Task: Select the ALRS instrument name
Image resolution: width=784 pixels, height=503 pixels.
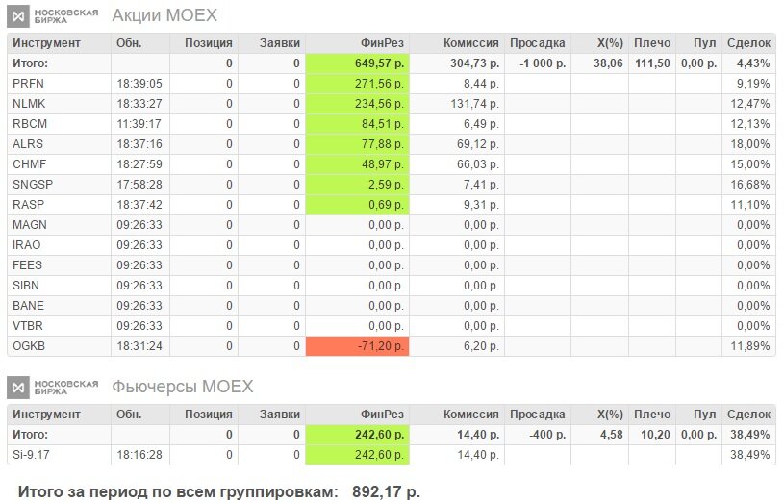Action: click(x=28, y=144)
